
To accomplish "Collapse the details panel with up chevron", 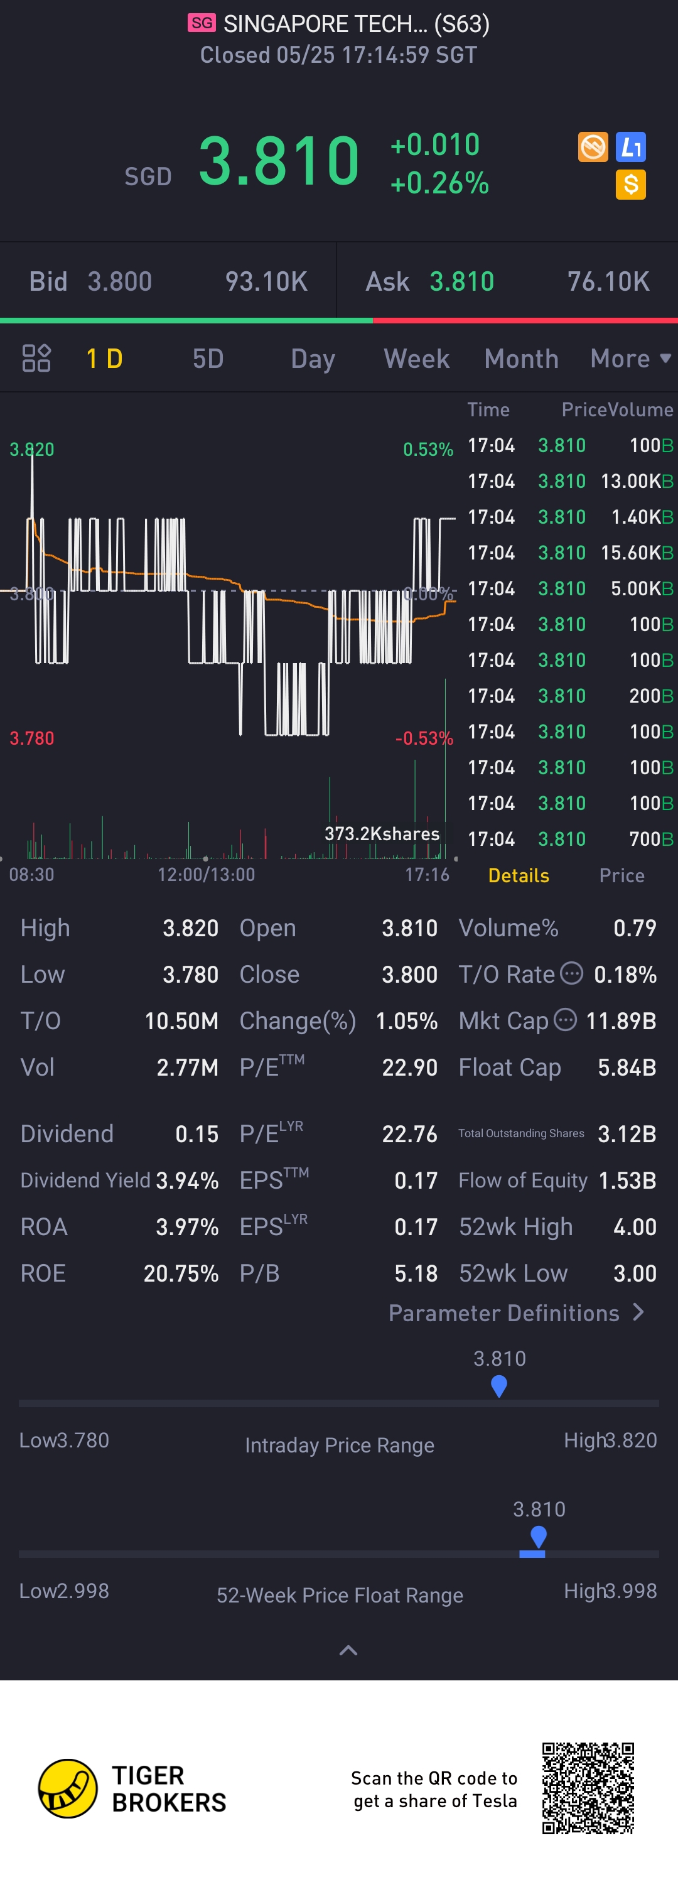I will (348, 1650).
